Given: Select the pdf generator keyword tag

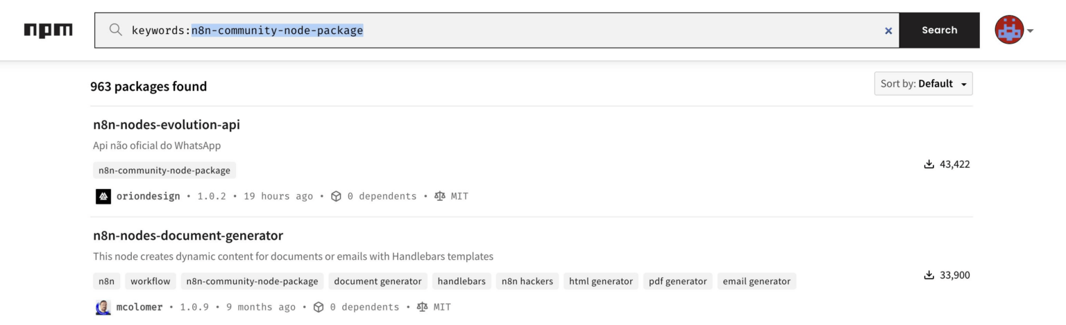Looking at the screenshot, I should (x=678, y=281).
